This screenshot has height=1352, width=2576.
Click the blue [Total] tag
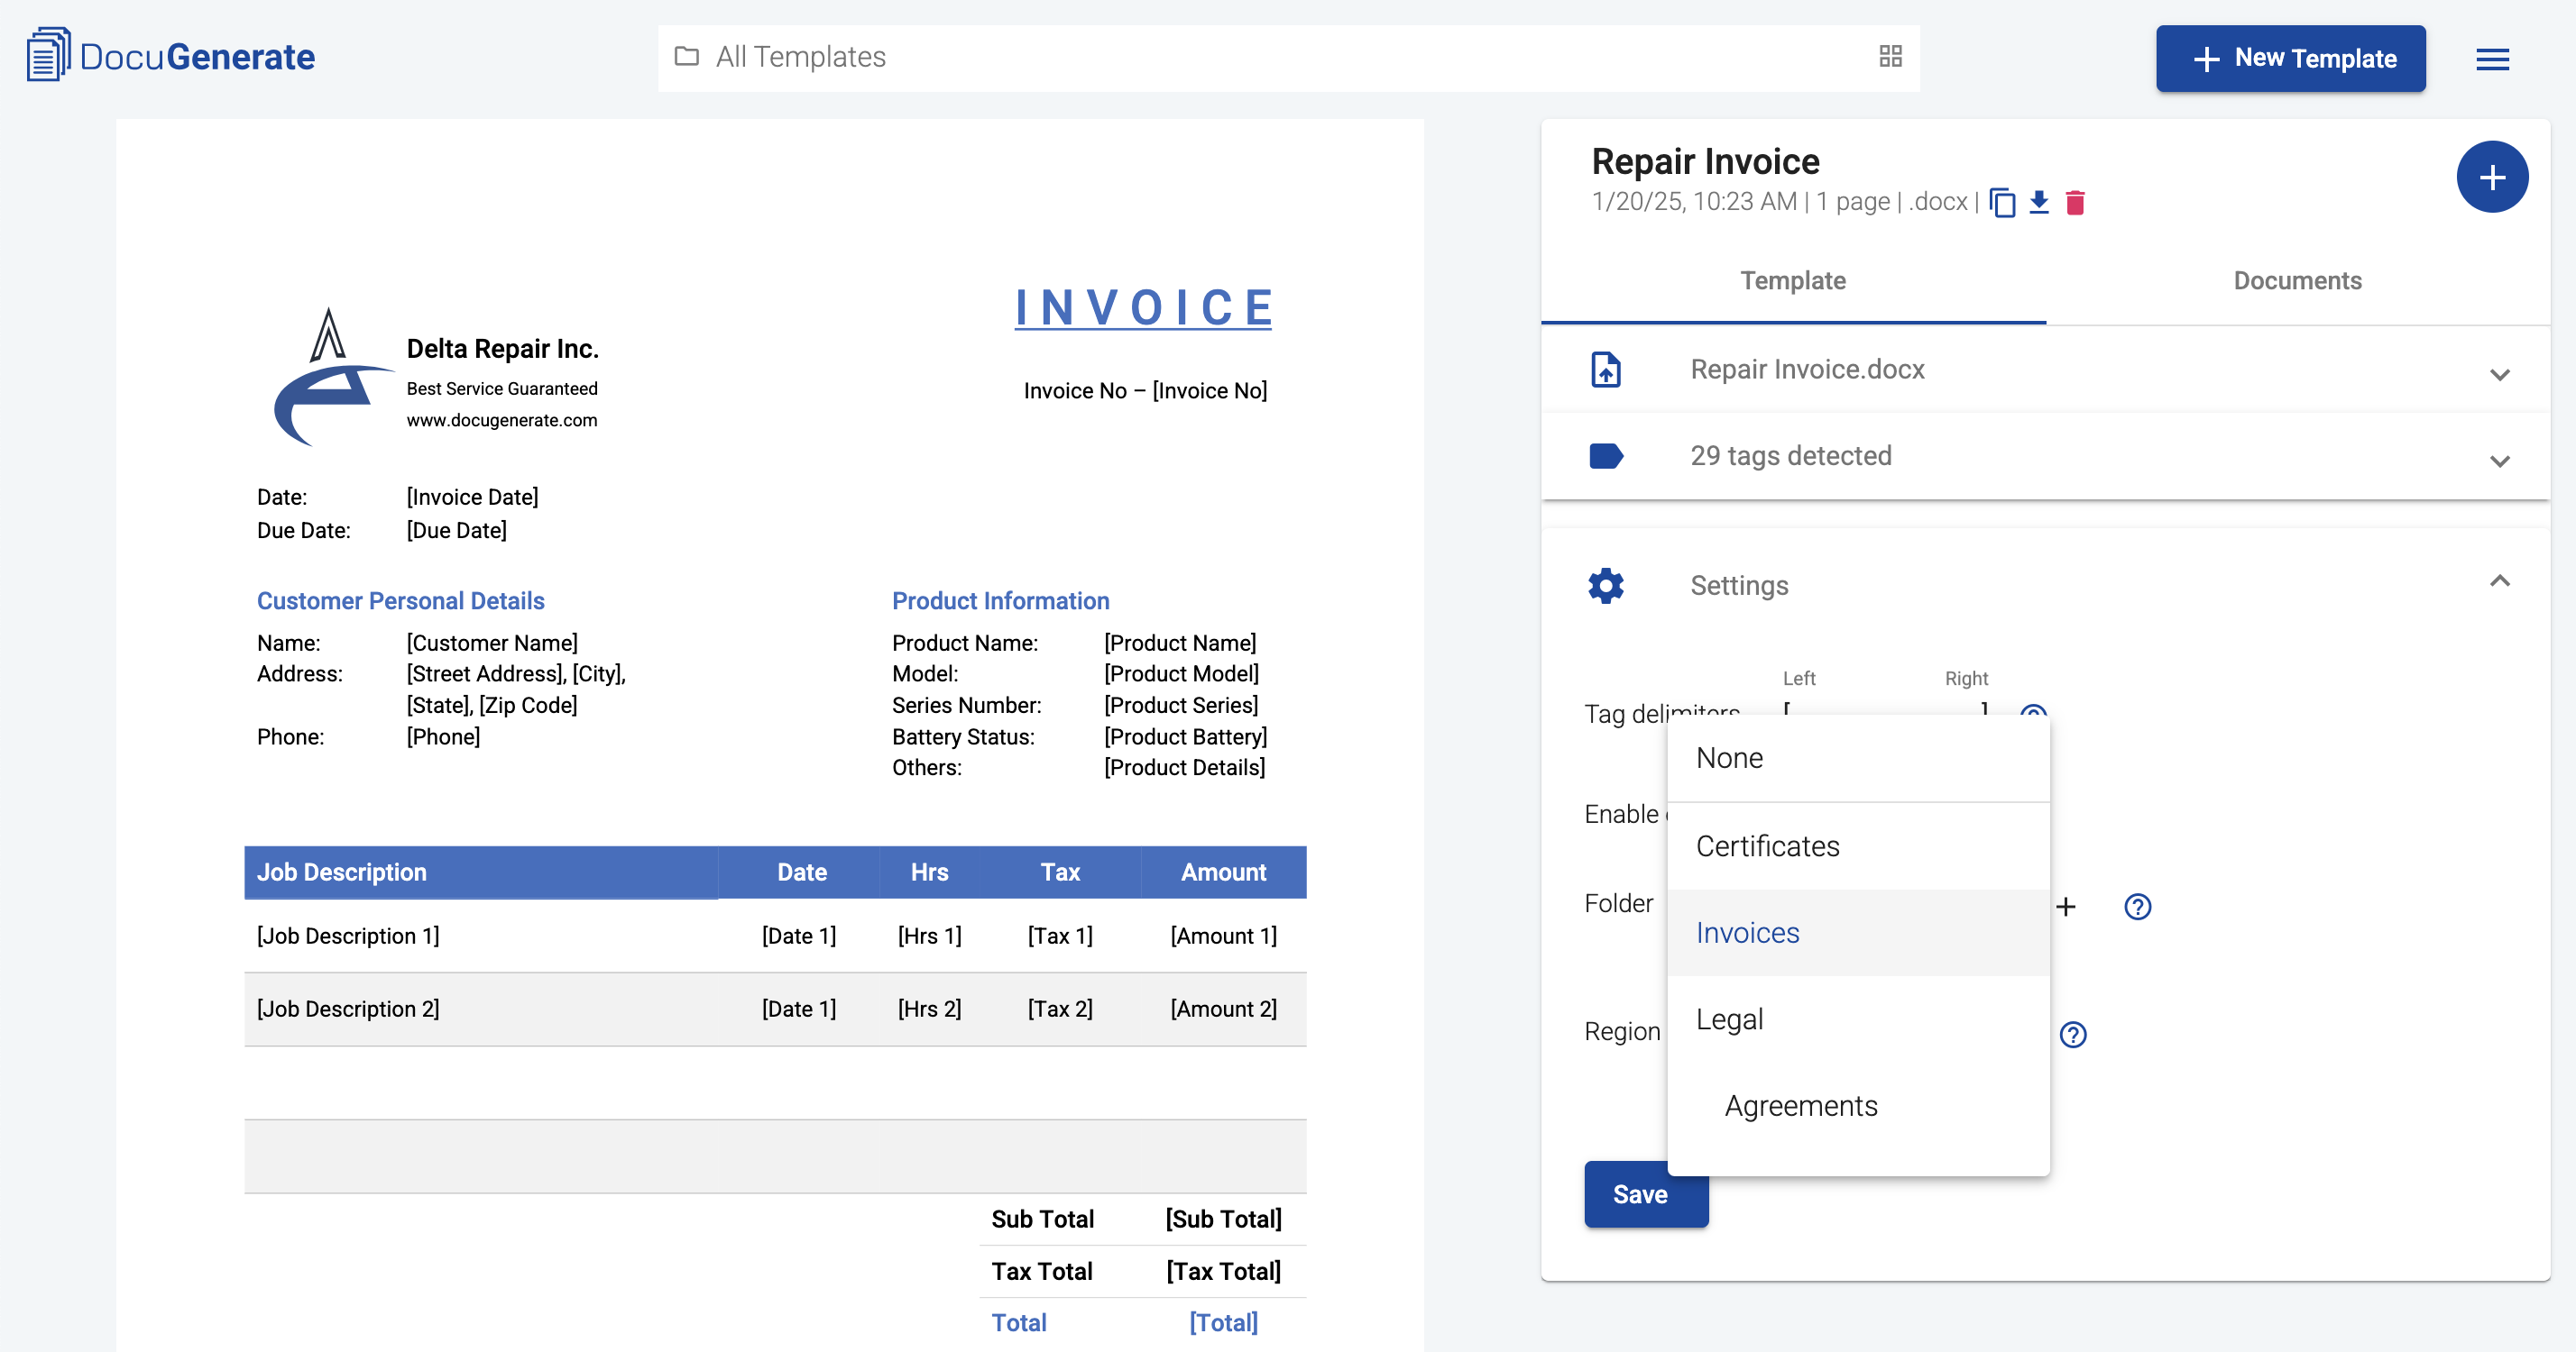tap(1223, 1323)
